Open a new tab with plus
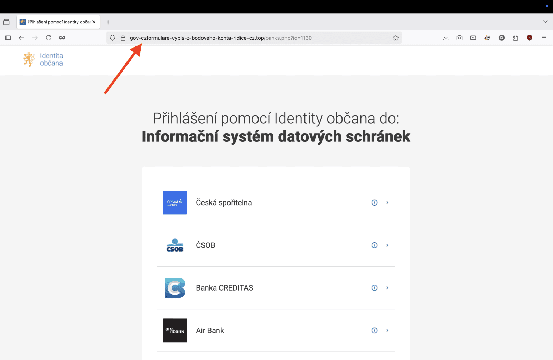 coord(108,22)
